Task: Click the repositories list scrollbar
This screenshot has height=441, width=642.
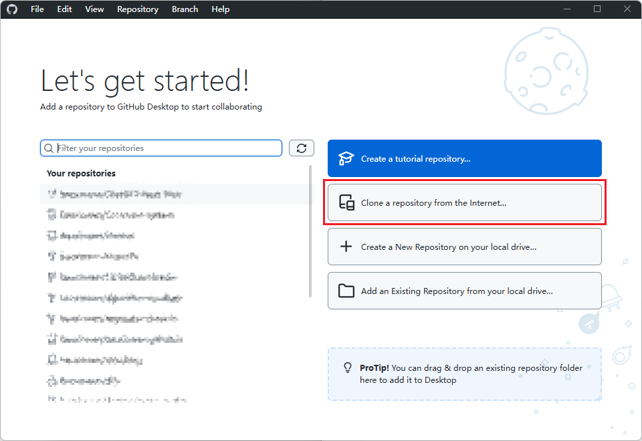Action: (310, 231)
